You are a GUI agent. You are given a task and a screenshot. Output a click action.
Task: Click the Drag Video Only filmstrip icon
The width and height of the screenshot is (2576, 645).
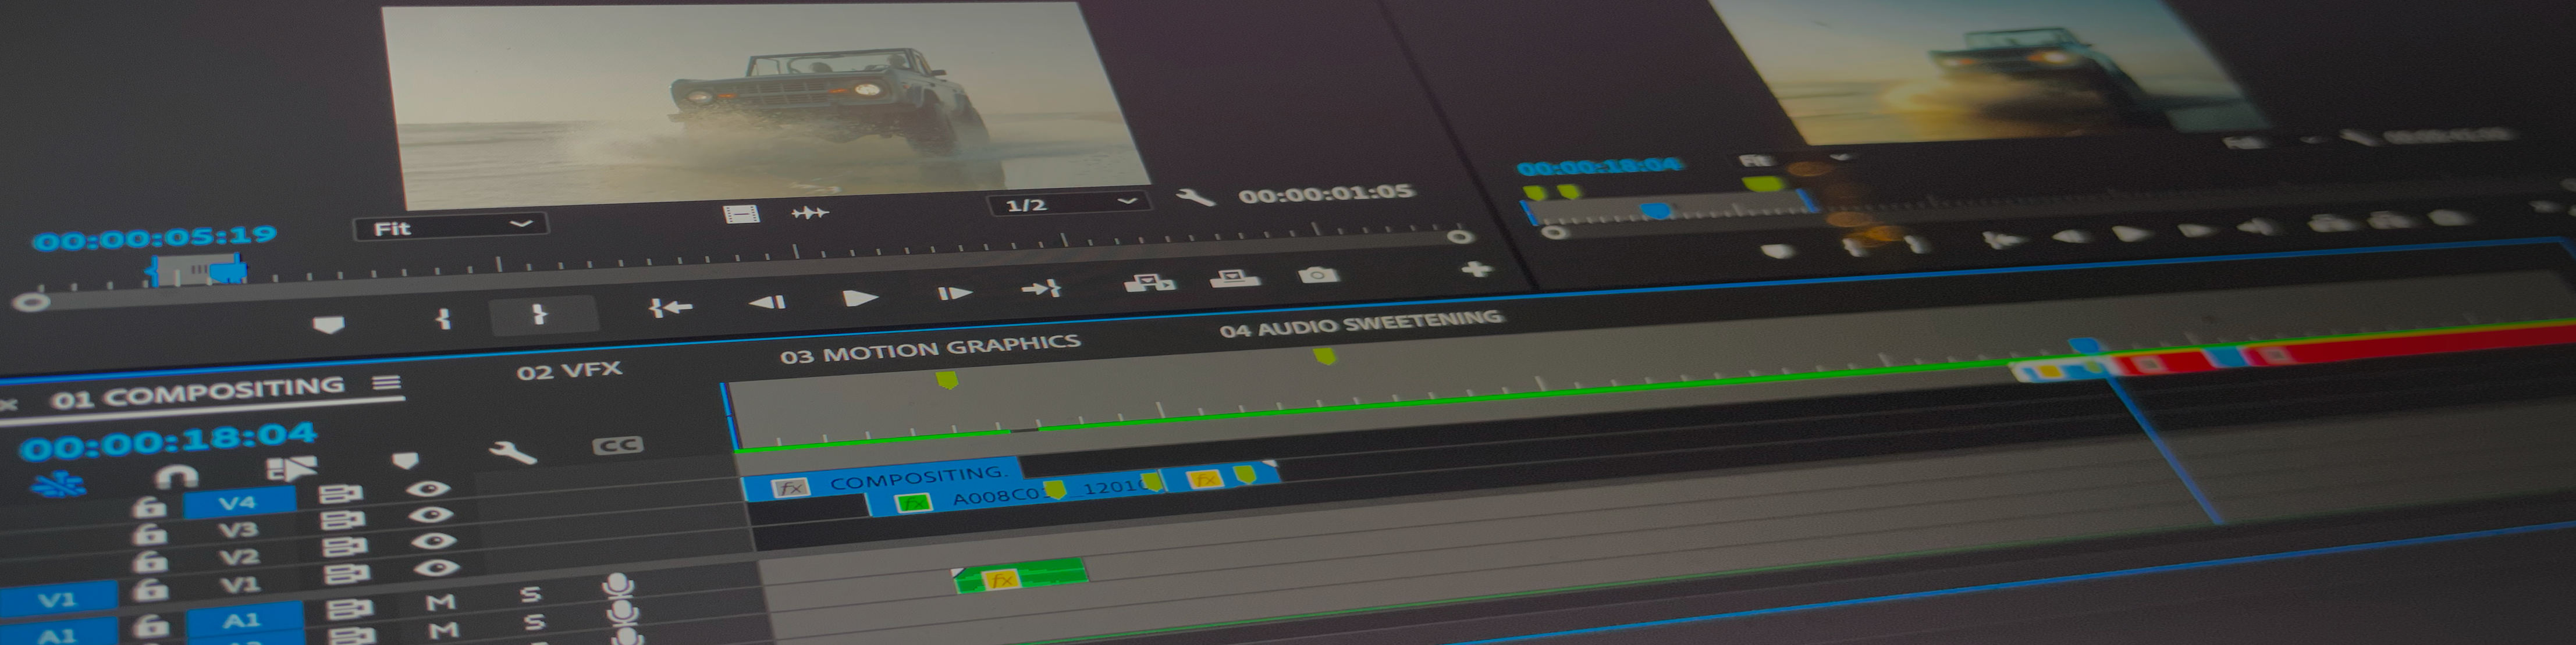741,214
